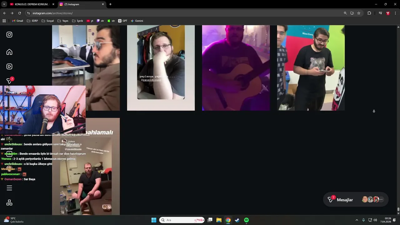
Task: Open sidebar Messages icon with 7 badge
Action: tap(10, 81)
